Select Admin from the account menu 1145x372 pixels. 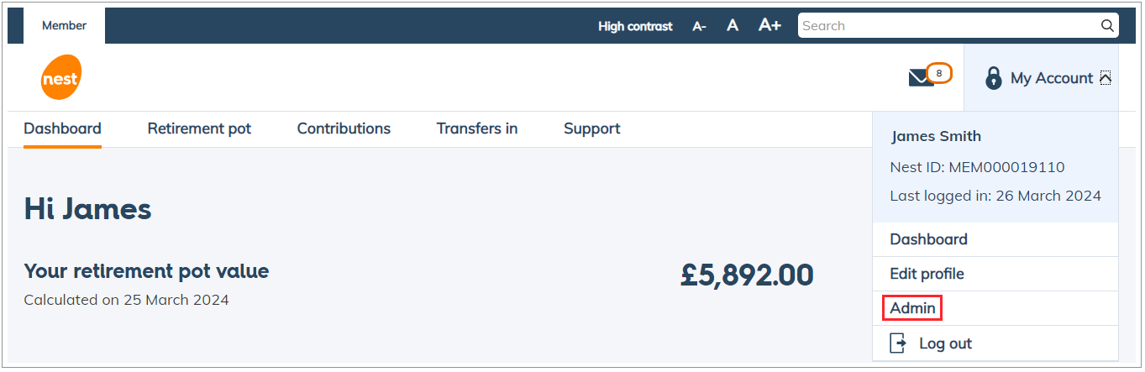(x=912, y=308)
